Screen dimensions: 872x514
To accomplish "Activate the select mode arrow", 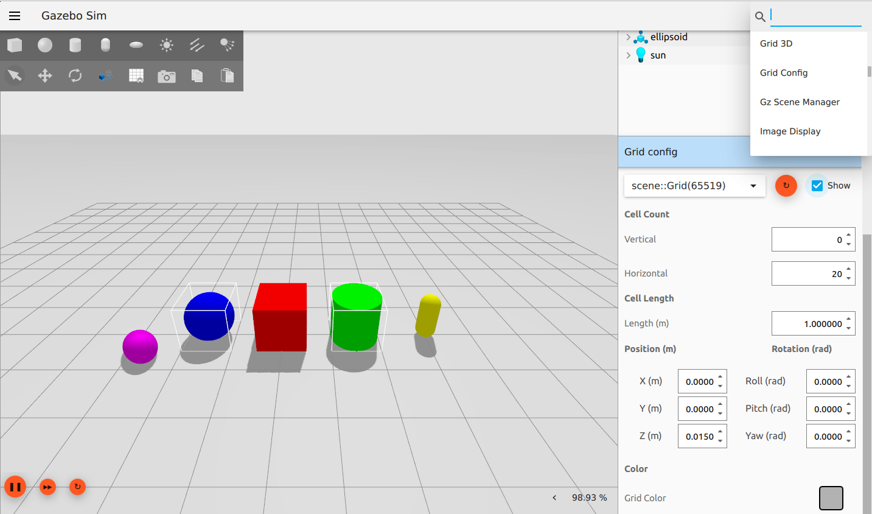I will coord(15,76).
